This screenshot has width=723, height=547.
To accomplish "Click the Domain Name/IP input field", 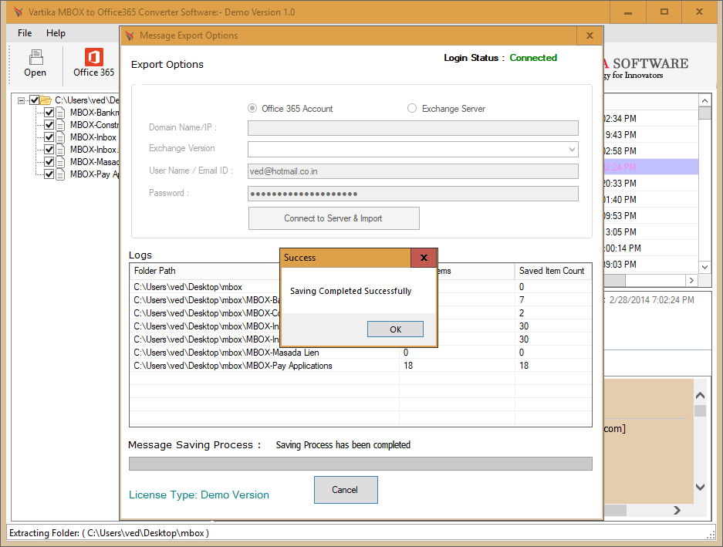I will pos(413,128).
